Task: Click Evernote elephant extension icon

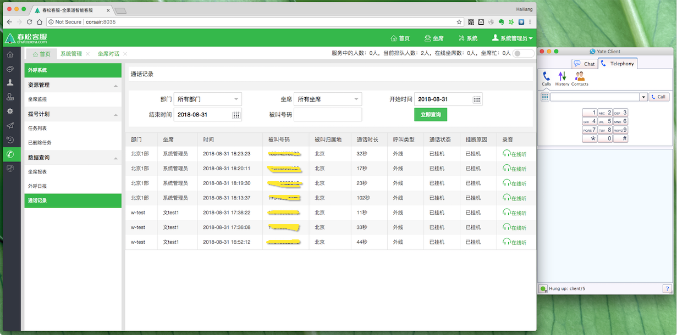Action: (x=501, y=22)
